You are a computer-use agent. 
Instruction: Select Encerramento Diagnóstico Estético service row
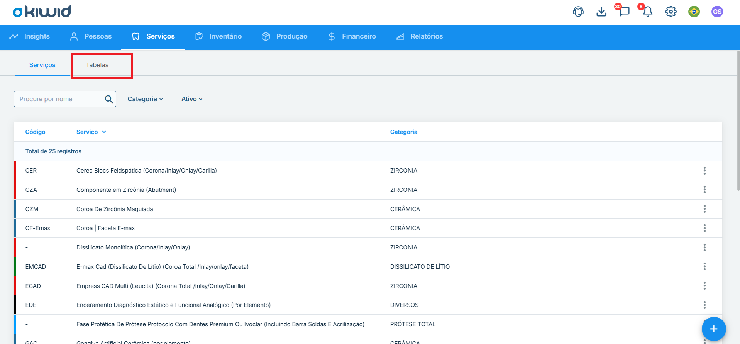[368, 305]
